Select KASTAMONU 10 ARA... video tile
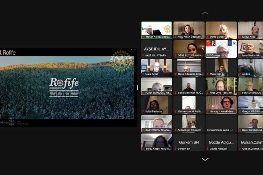Screen dimensions: 263x175 click(156, 123)
